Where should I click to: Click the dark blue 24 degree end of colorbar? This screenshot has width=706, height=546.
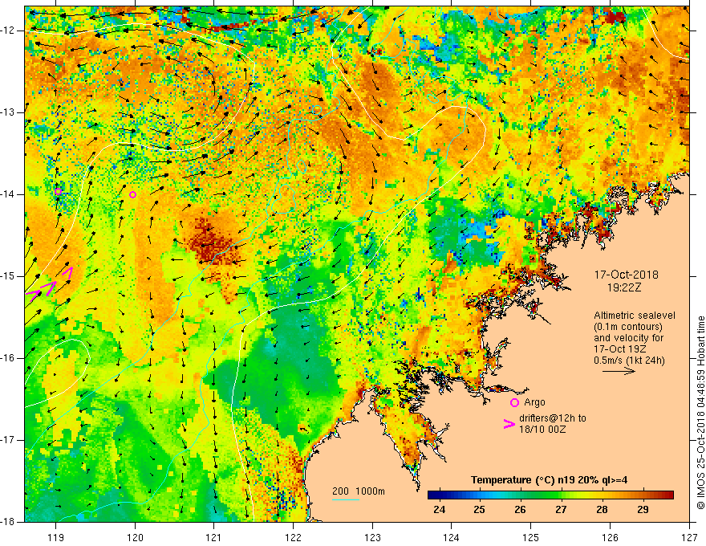point(435,495)
